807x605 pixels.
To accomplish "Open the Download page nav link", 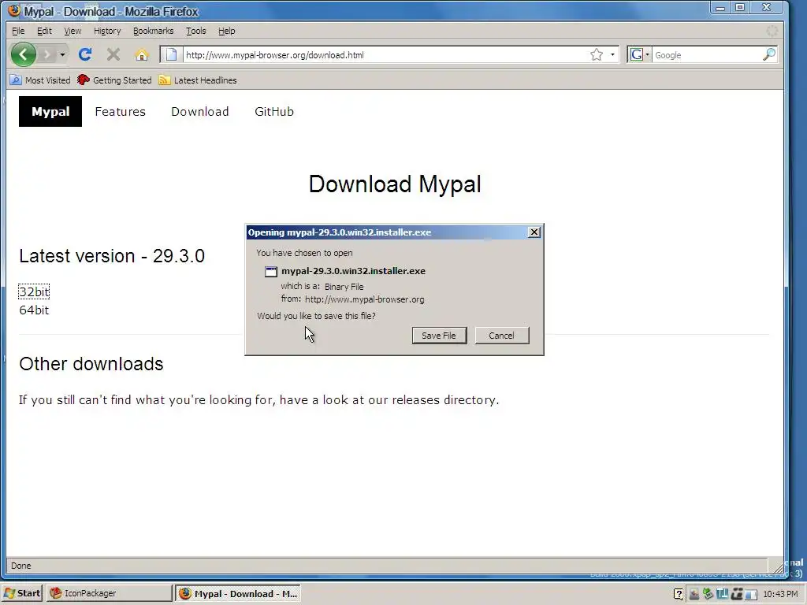I will [x=199, y=112].
